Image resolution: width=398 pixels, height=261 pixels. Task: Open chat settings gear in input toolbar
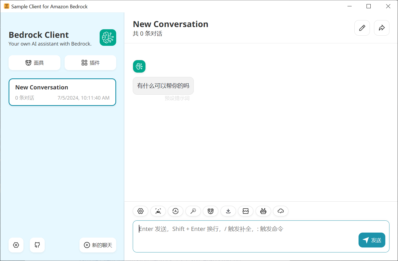click(x=140, y=211)
